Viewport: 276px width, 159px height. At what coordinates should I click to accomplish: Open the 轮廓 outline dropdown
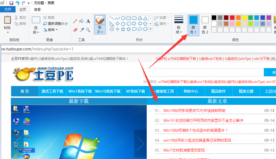coord(162,18)
